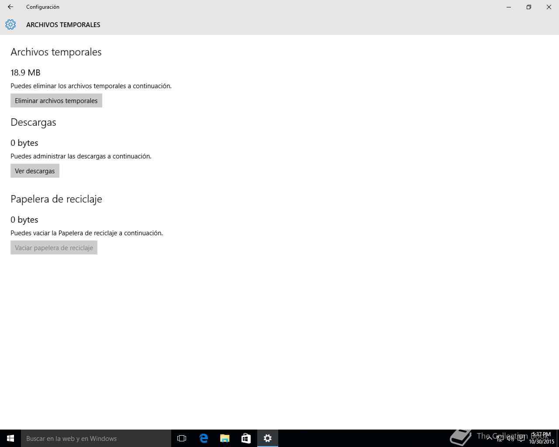Click the Archivos temporales heading

click(x=56, y=52)
